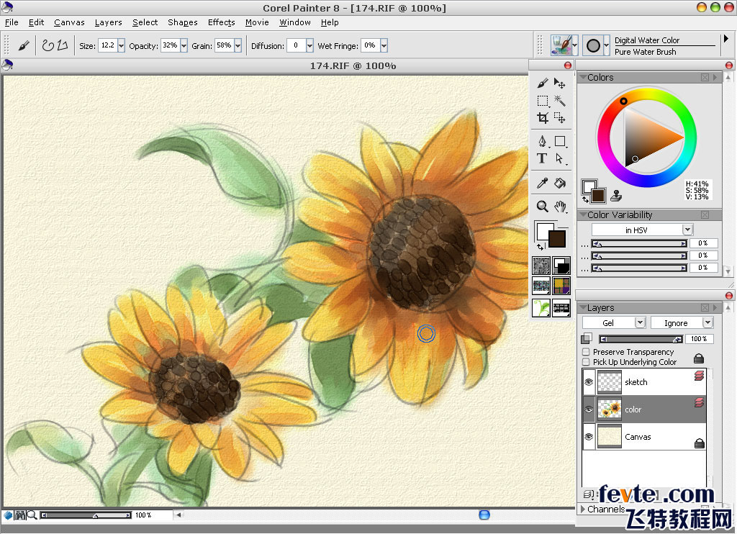Open the Shapes menu

point(182,22)
